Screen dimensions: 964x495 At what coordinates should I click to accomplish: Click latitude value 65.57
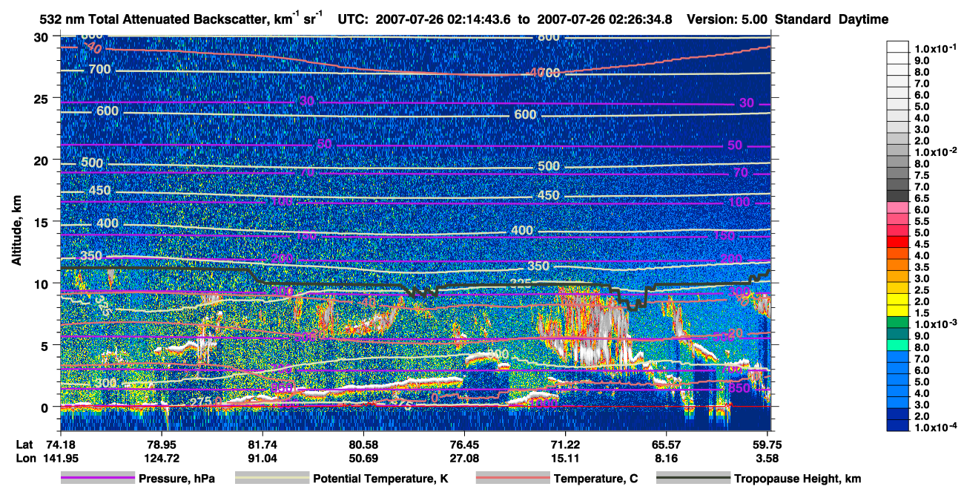(666, 445)
